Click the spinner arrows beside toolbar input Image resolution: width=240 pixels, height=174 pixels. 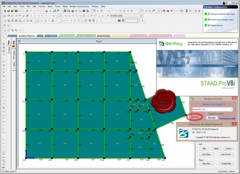tap(139, 21)
